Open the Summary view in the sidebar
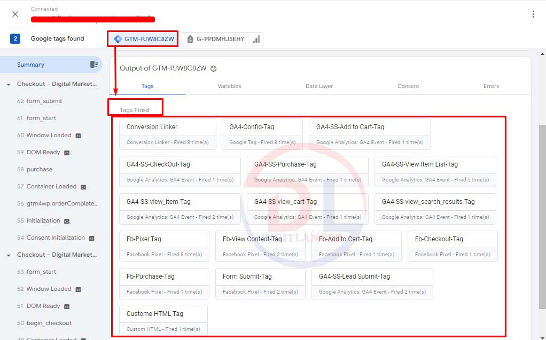546x340 pixels. [x=51, y=65]
